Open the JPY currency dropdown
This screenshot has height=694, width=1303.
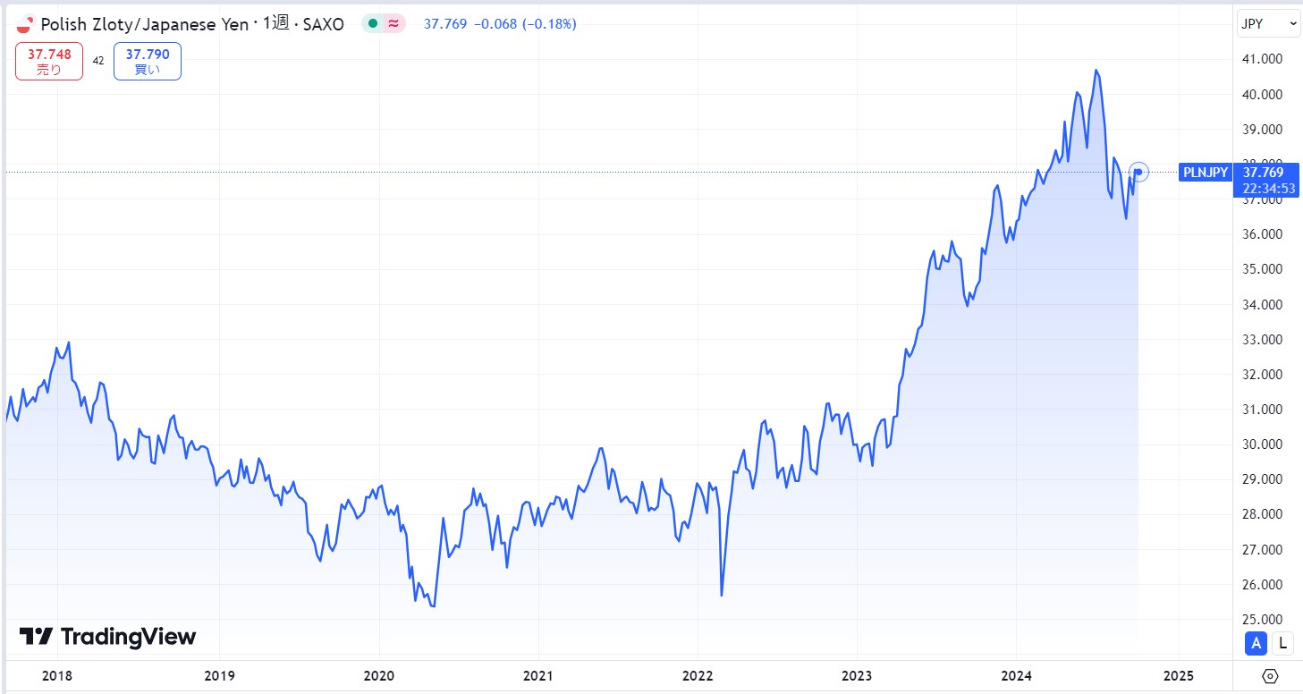pyautogui.click(x=1269, y=24)
